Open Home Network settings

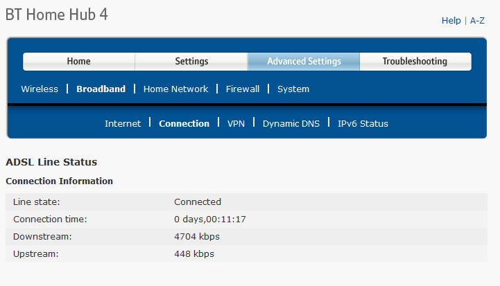pyautogui.click(x=175, y=89)
